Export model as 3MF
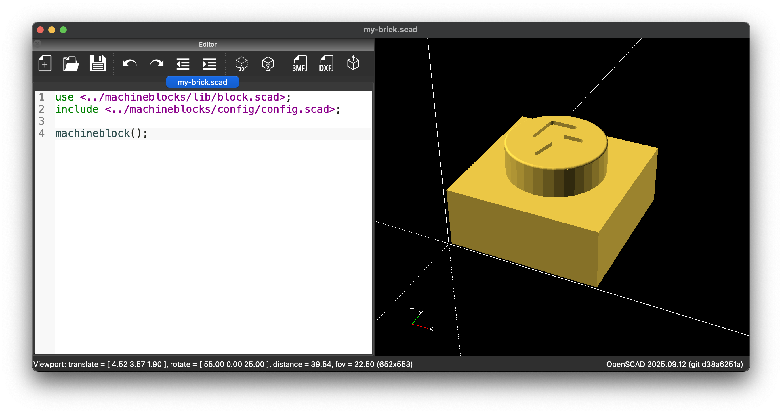 click(299, 64)
